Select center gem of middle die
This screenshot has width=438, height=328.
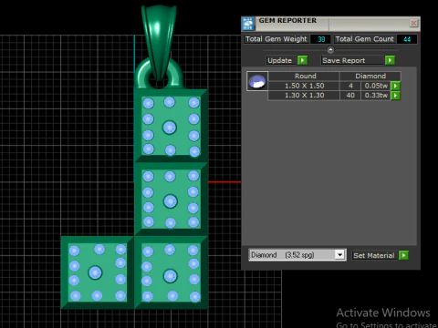click(171, 201)
